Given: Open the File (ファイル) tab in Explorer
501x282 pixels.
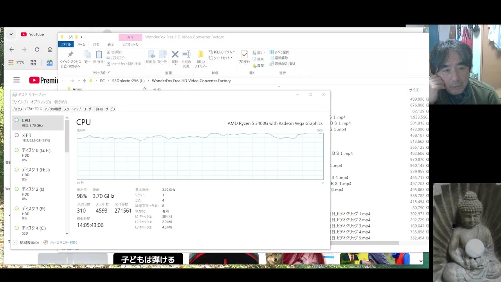Looking at the screenshot, I should (x=66, y=44).
